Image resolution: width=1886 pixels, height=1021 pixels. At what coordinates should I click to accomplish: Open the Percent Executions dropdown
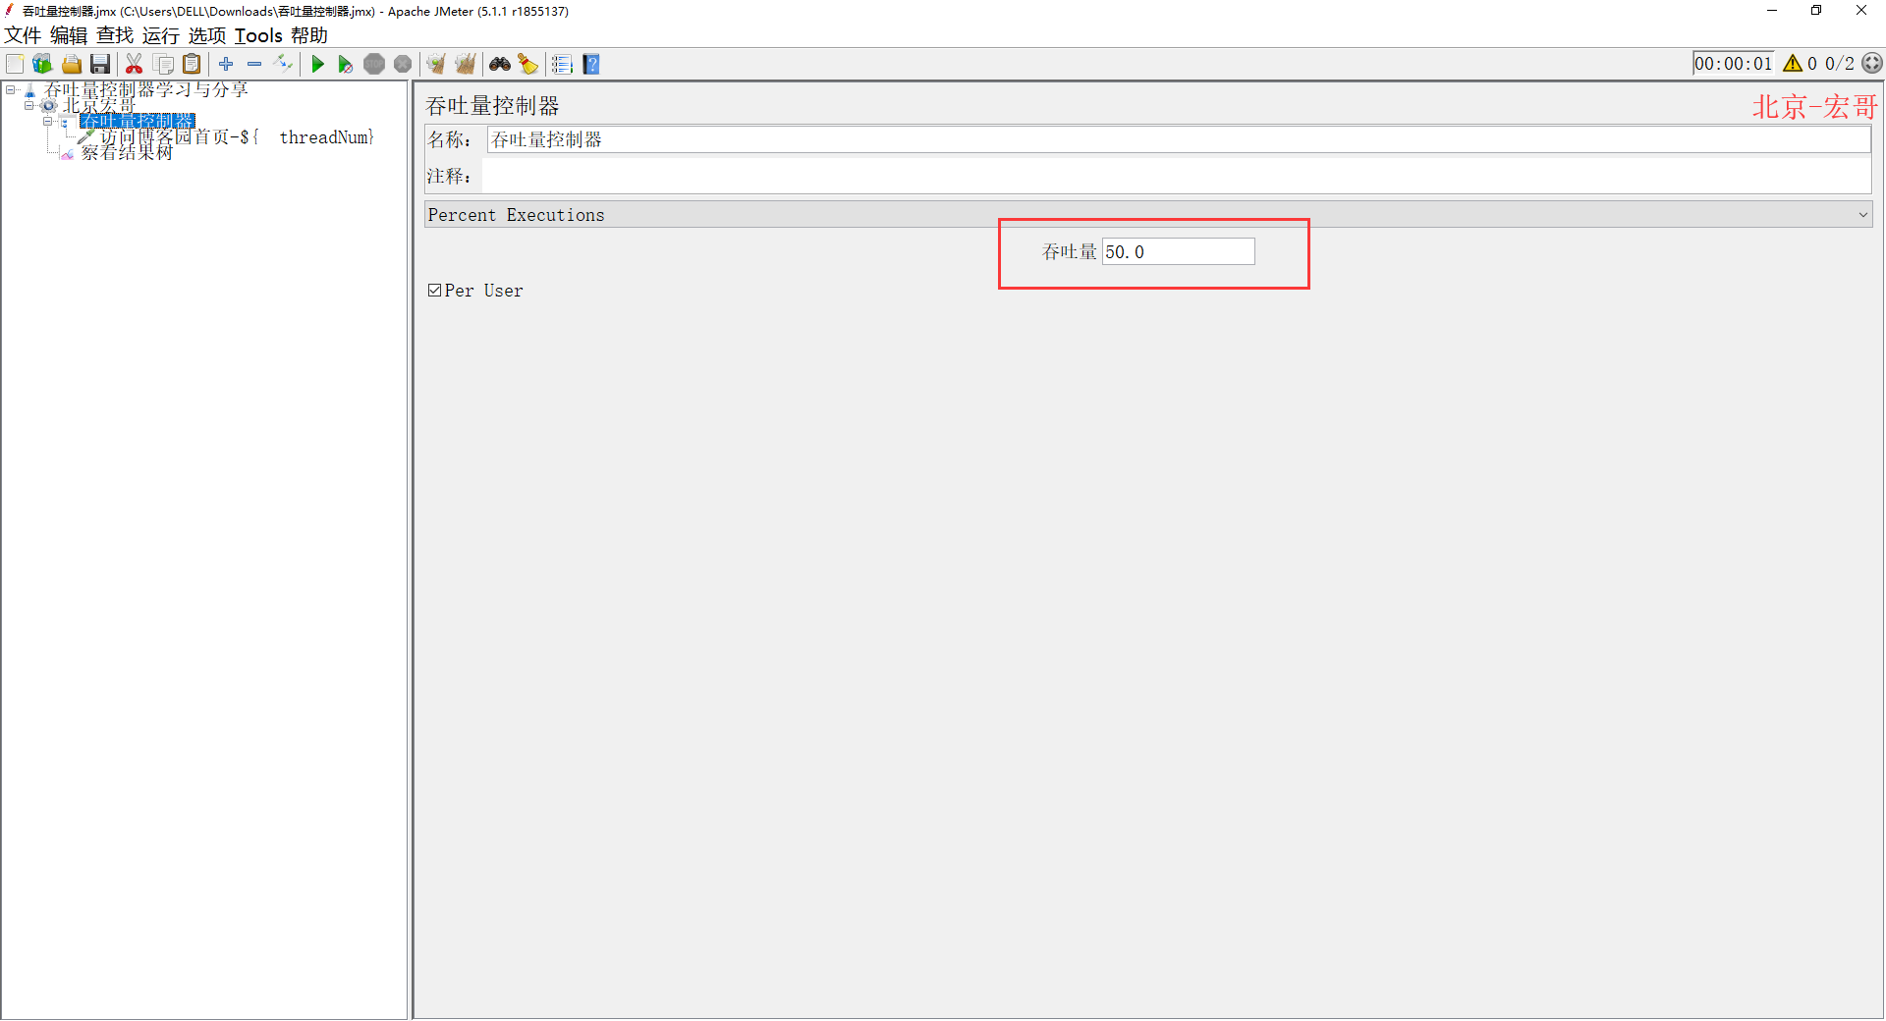pyautogui.click(x=1148, y=215)
